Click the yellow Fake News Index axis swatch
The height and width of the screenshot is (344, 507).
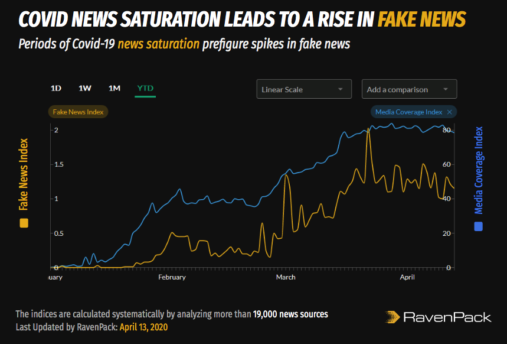(x=23, y=223)
